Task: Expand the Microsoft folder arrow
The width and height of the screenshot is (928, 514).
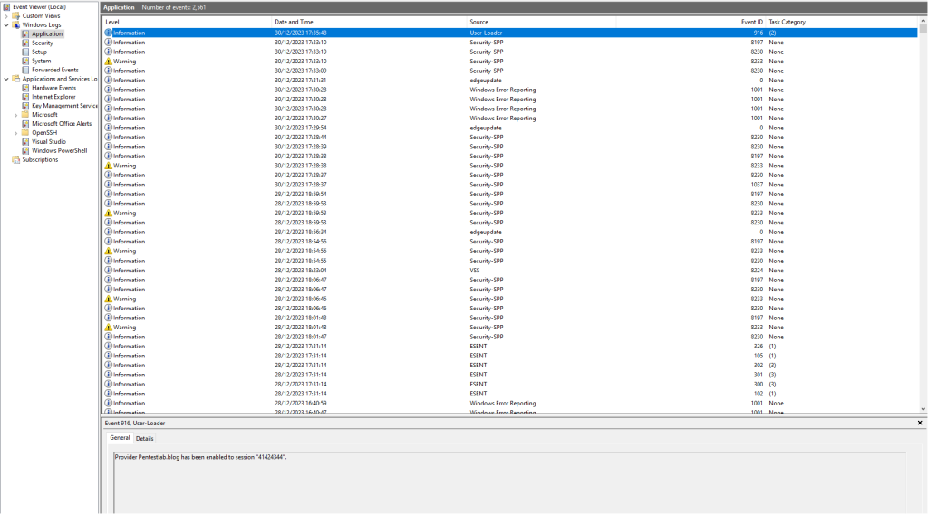Action: point(15,115)
